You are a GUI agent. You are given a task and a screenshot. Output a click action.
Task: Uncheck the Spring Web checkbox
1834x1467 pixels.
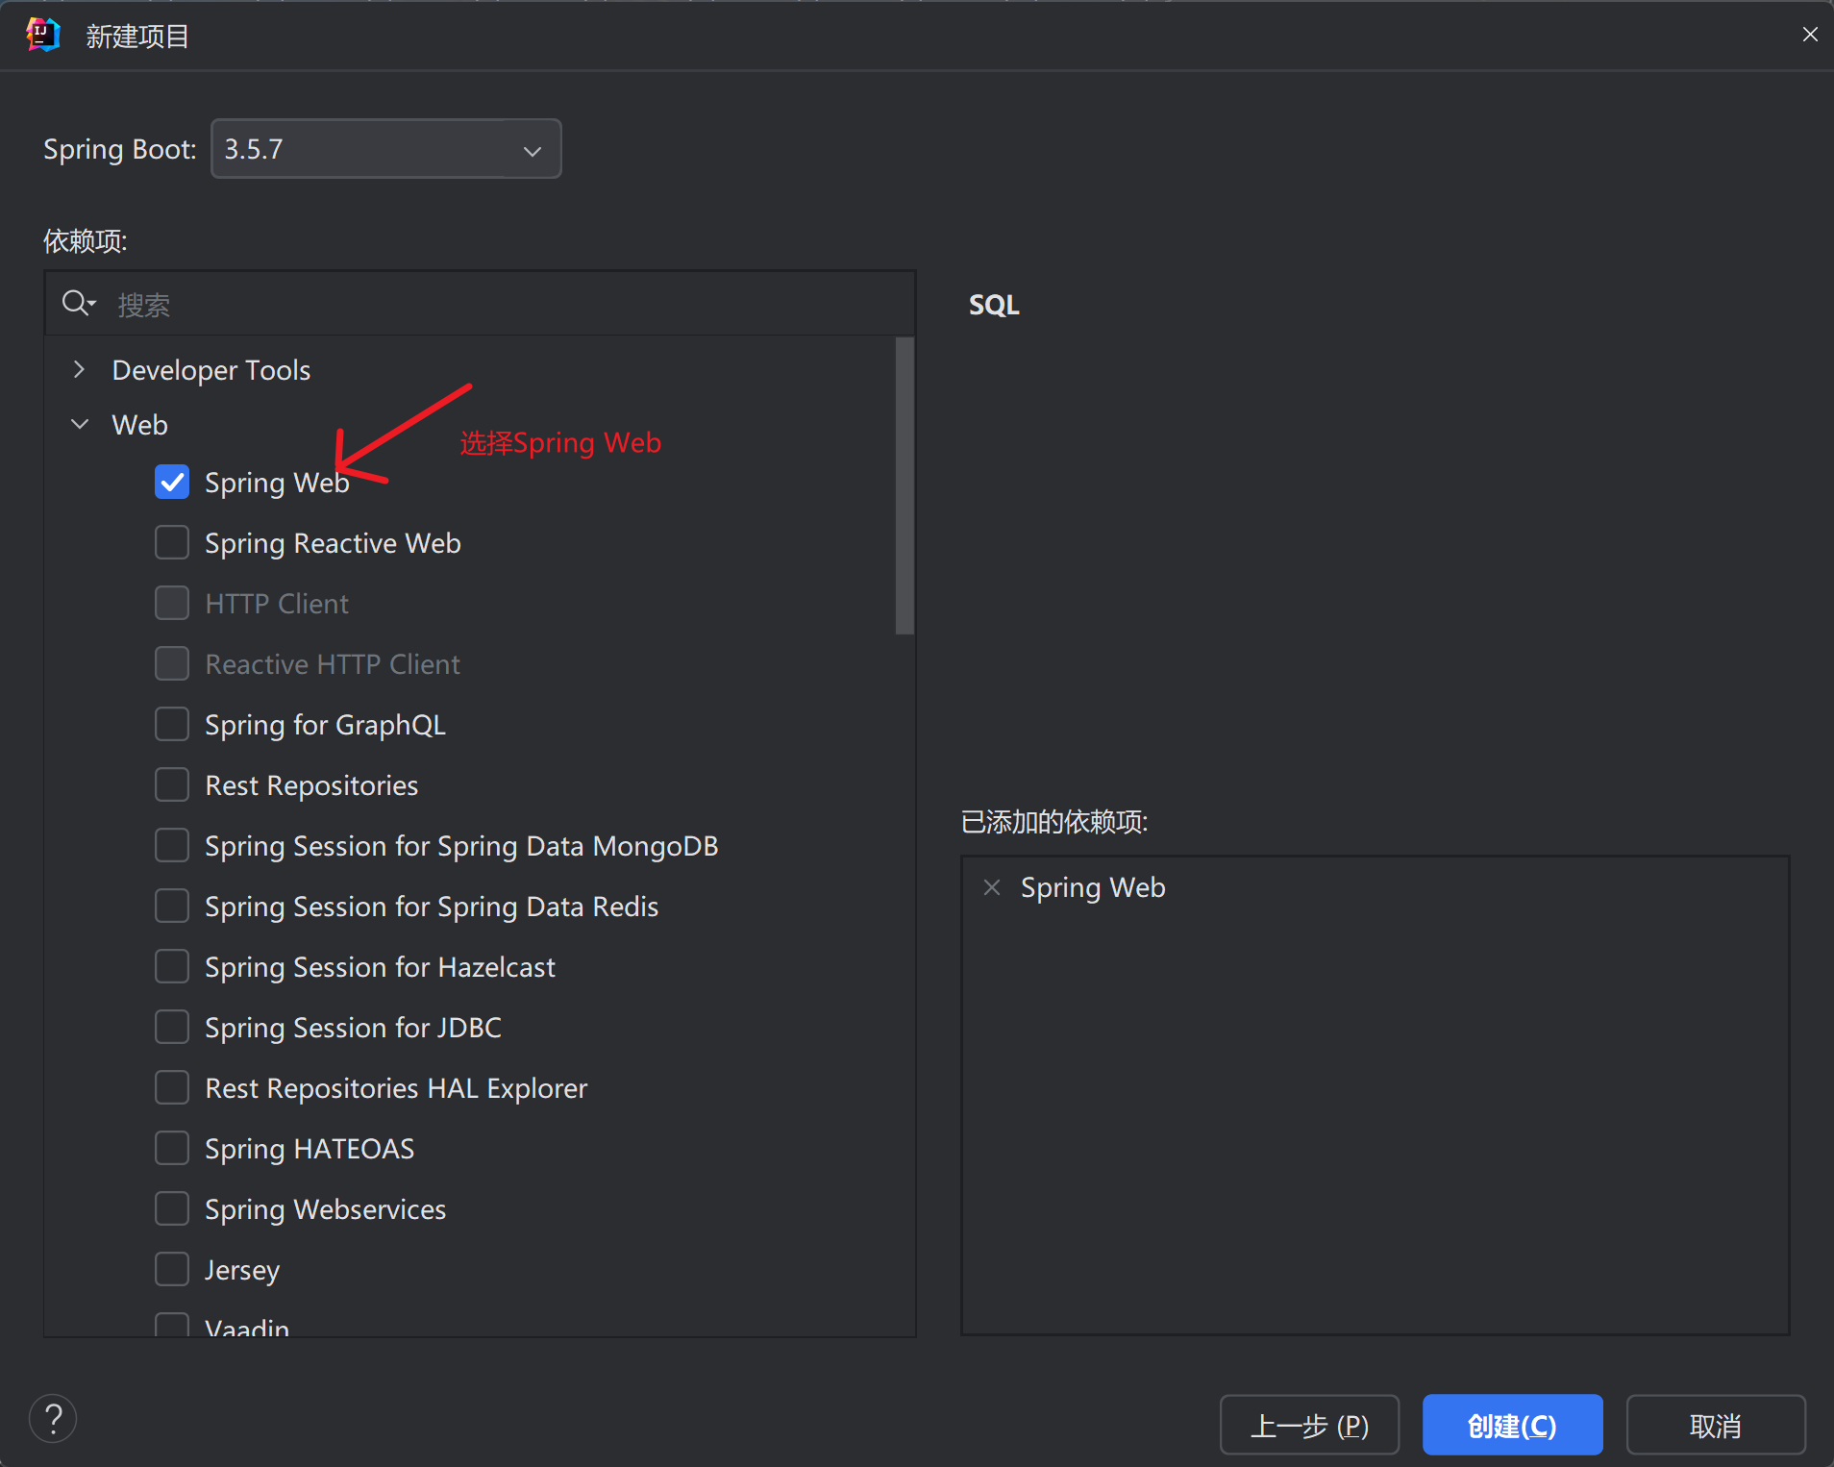(x=172, y=482)
